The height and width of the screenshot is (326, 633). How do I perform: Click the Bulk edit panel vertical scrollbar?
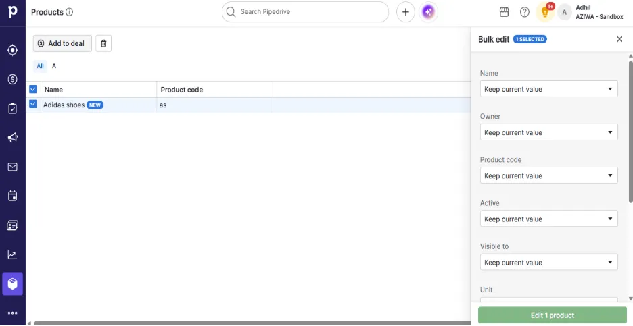coord(630,132)
